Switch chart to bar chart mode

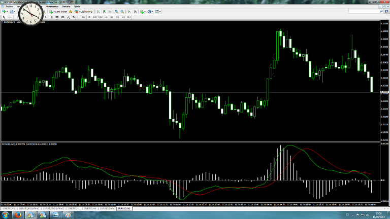[x=99, y=12]
